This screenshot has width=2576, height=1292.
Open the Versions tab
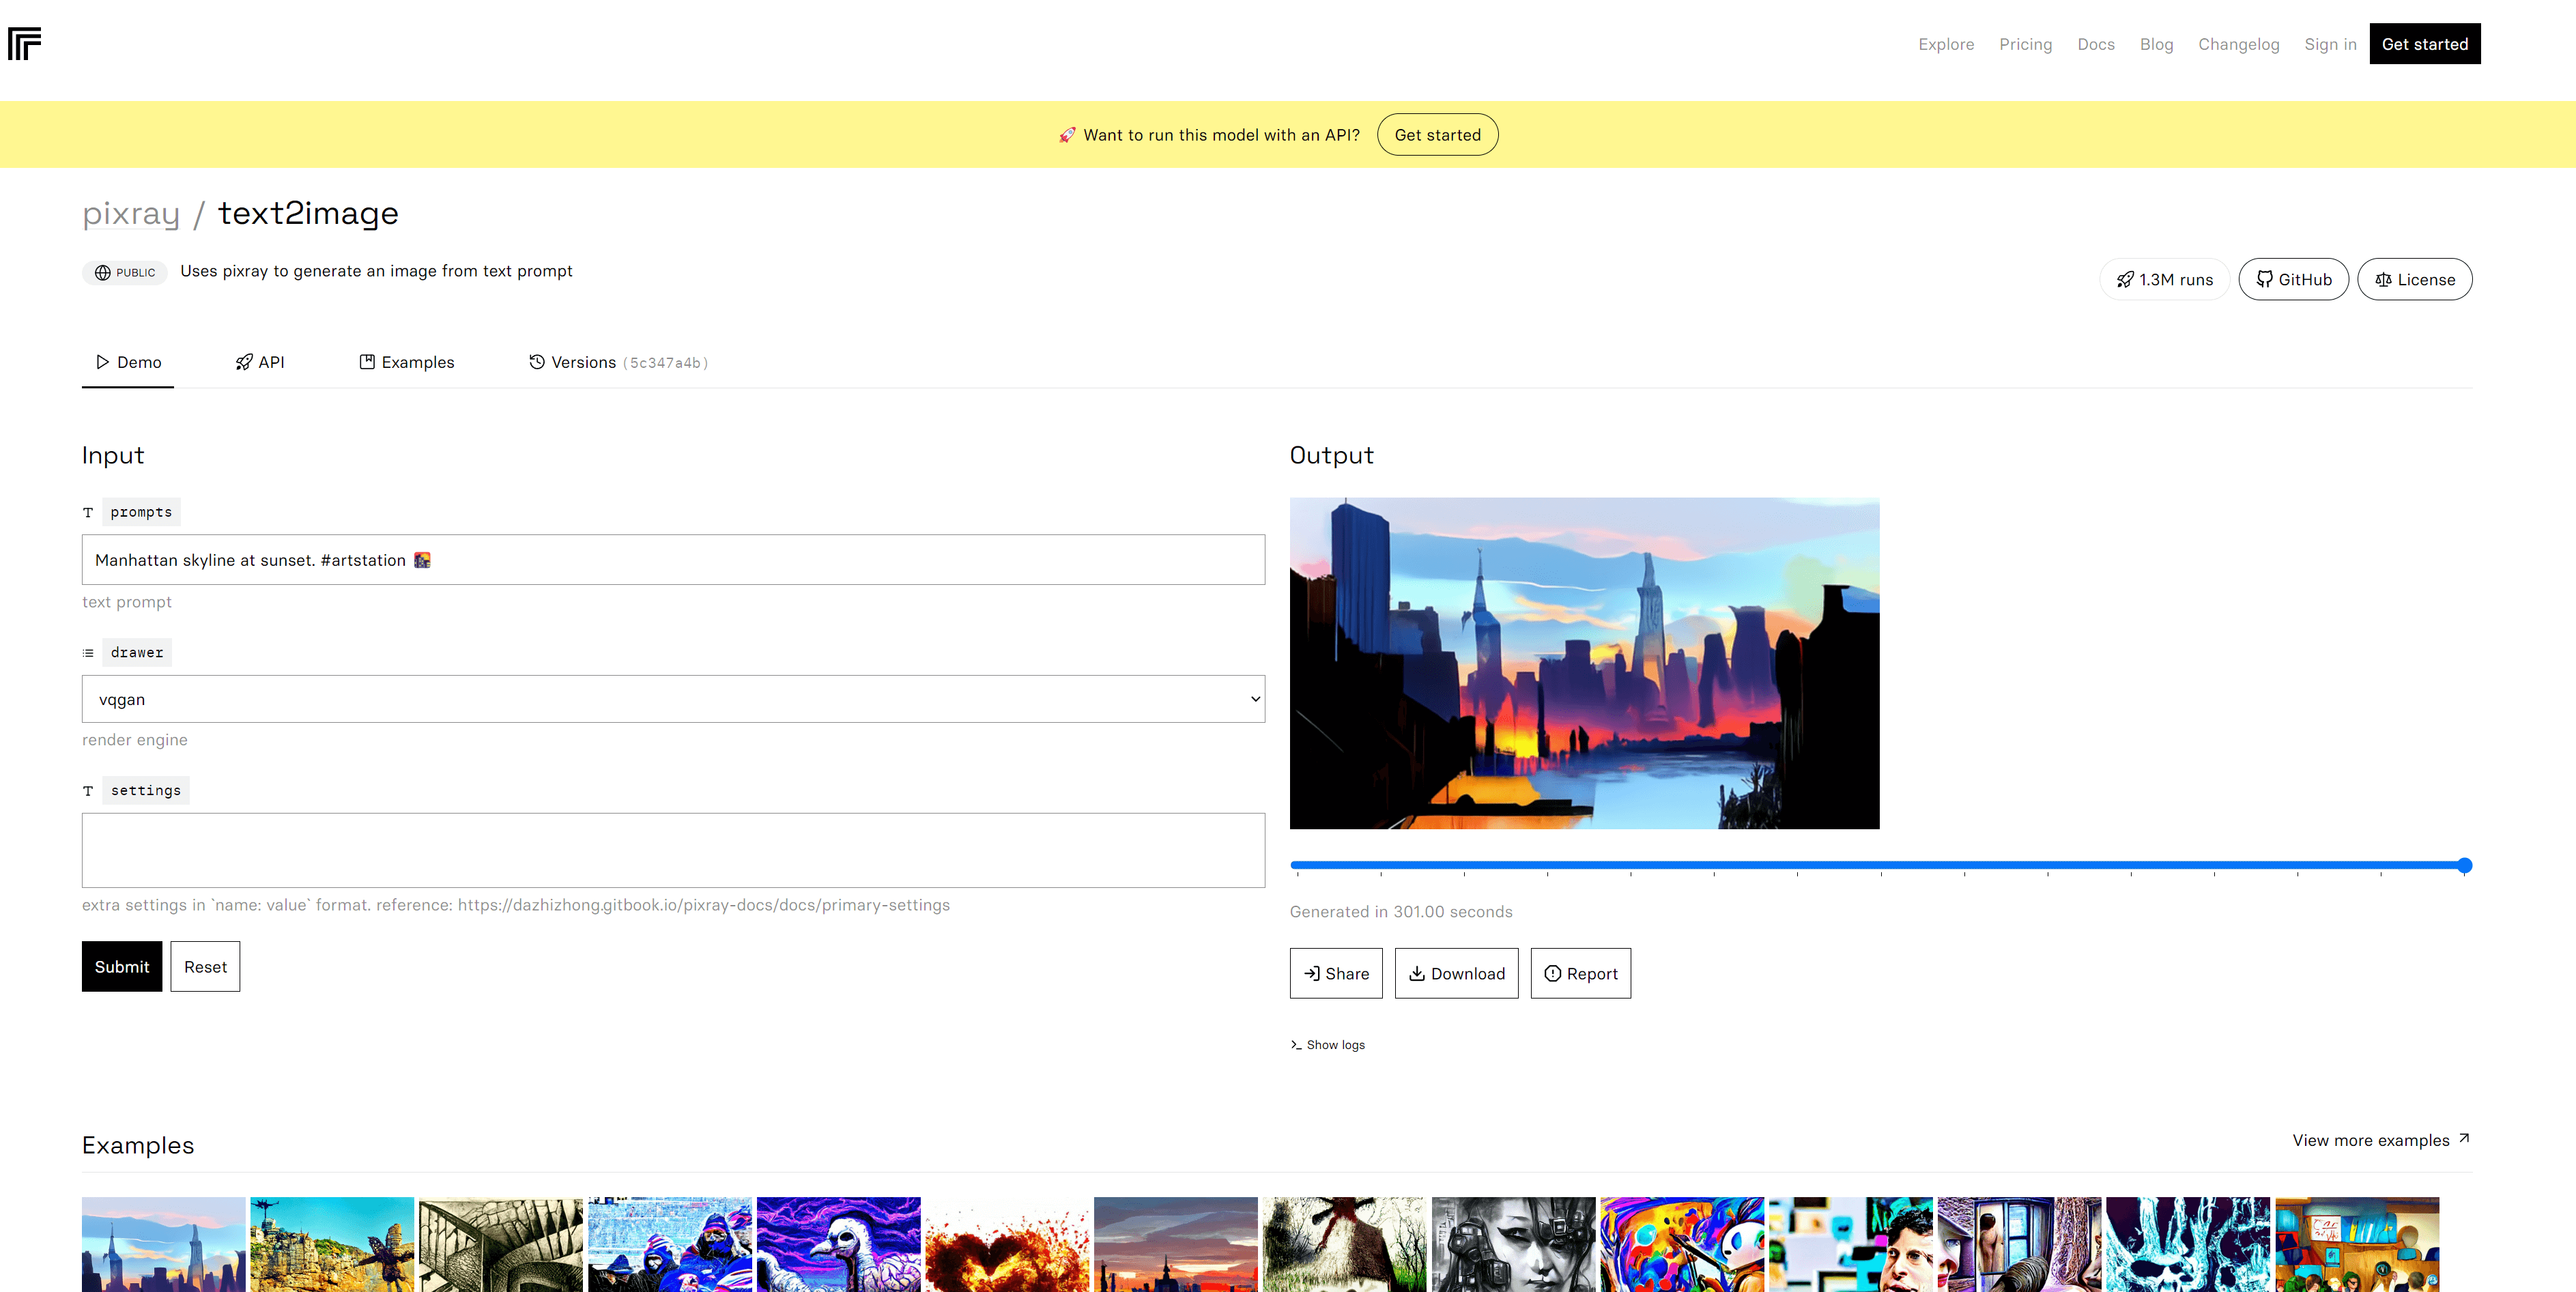(x=618, y=362)
